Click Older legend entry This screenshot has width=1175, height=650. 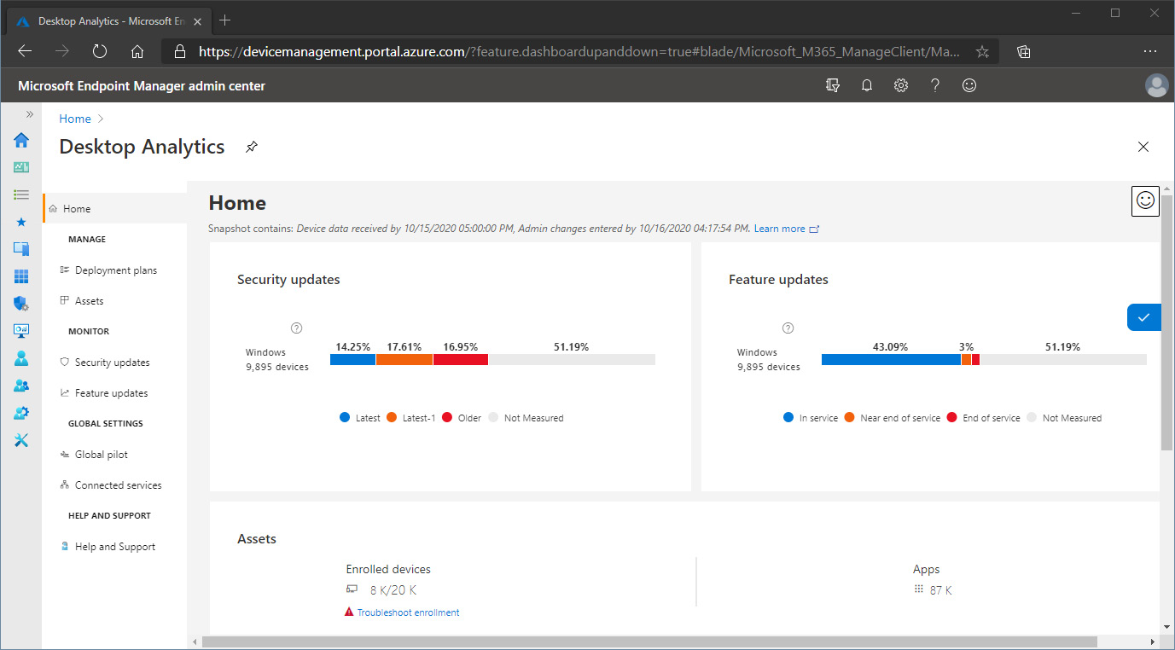click(462, 418)
